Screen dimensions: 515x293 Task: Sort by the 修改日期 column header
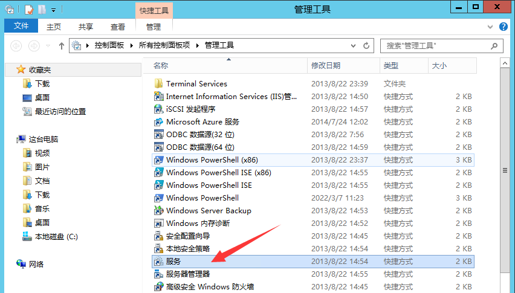point(326,65)
